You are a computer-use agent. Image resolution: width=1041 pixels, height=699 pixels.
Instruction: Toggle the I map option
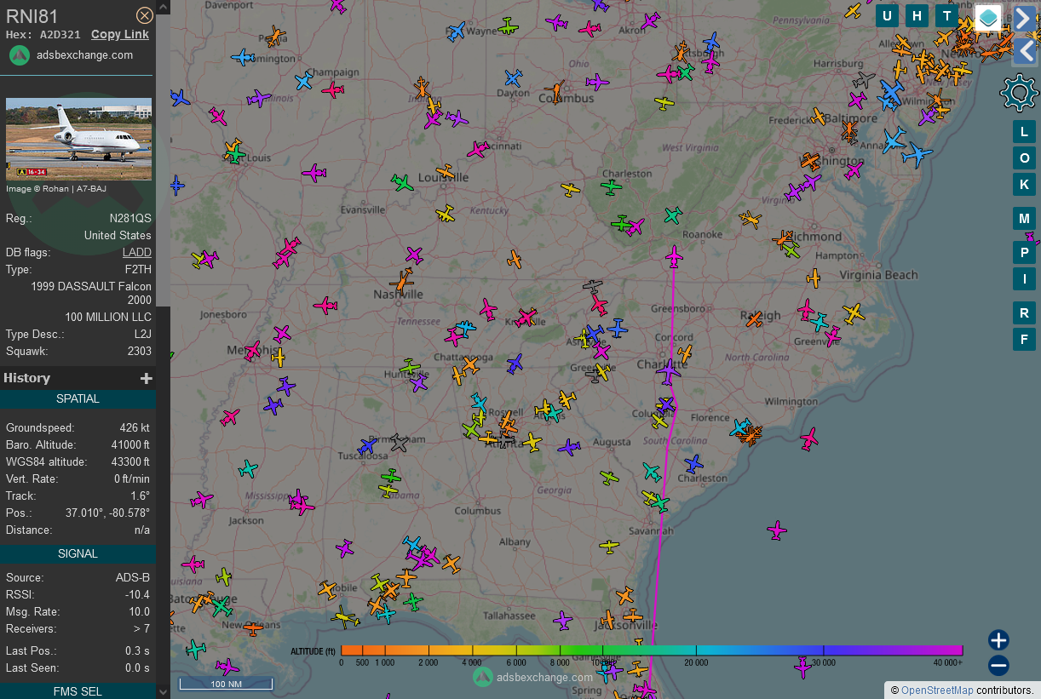1024,278
